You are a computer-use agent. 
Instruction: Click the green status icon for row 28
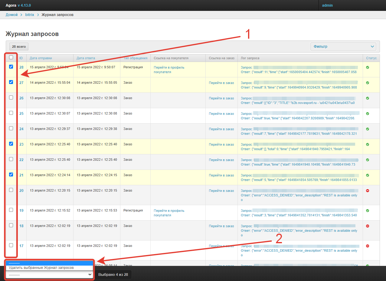click(368, 67)
